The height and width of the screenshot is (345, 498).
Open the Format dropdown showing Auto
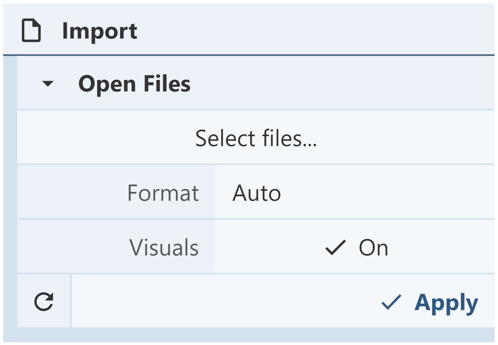point(355,193)
